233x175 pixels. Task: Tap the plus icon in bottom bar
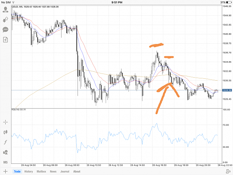point(5,171)
